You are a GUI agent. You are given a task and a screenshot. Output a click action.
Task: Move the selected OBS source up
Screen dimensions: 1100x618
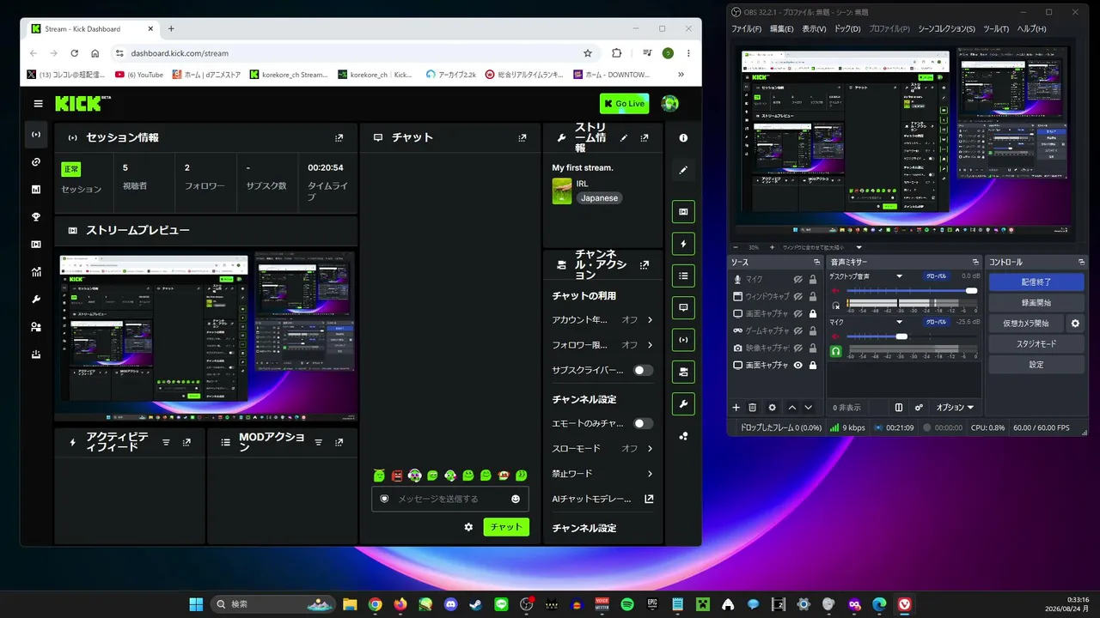tap(792, 408)
